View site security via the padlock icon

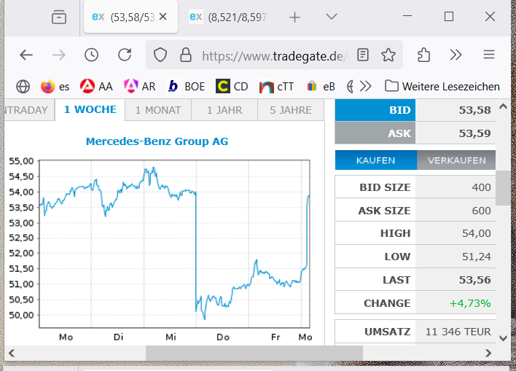(186, 55)
